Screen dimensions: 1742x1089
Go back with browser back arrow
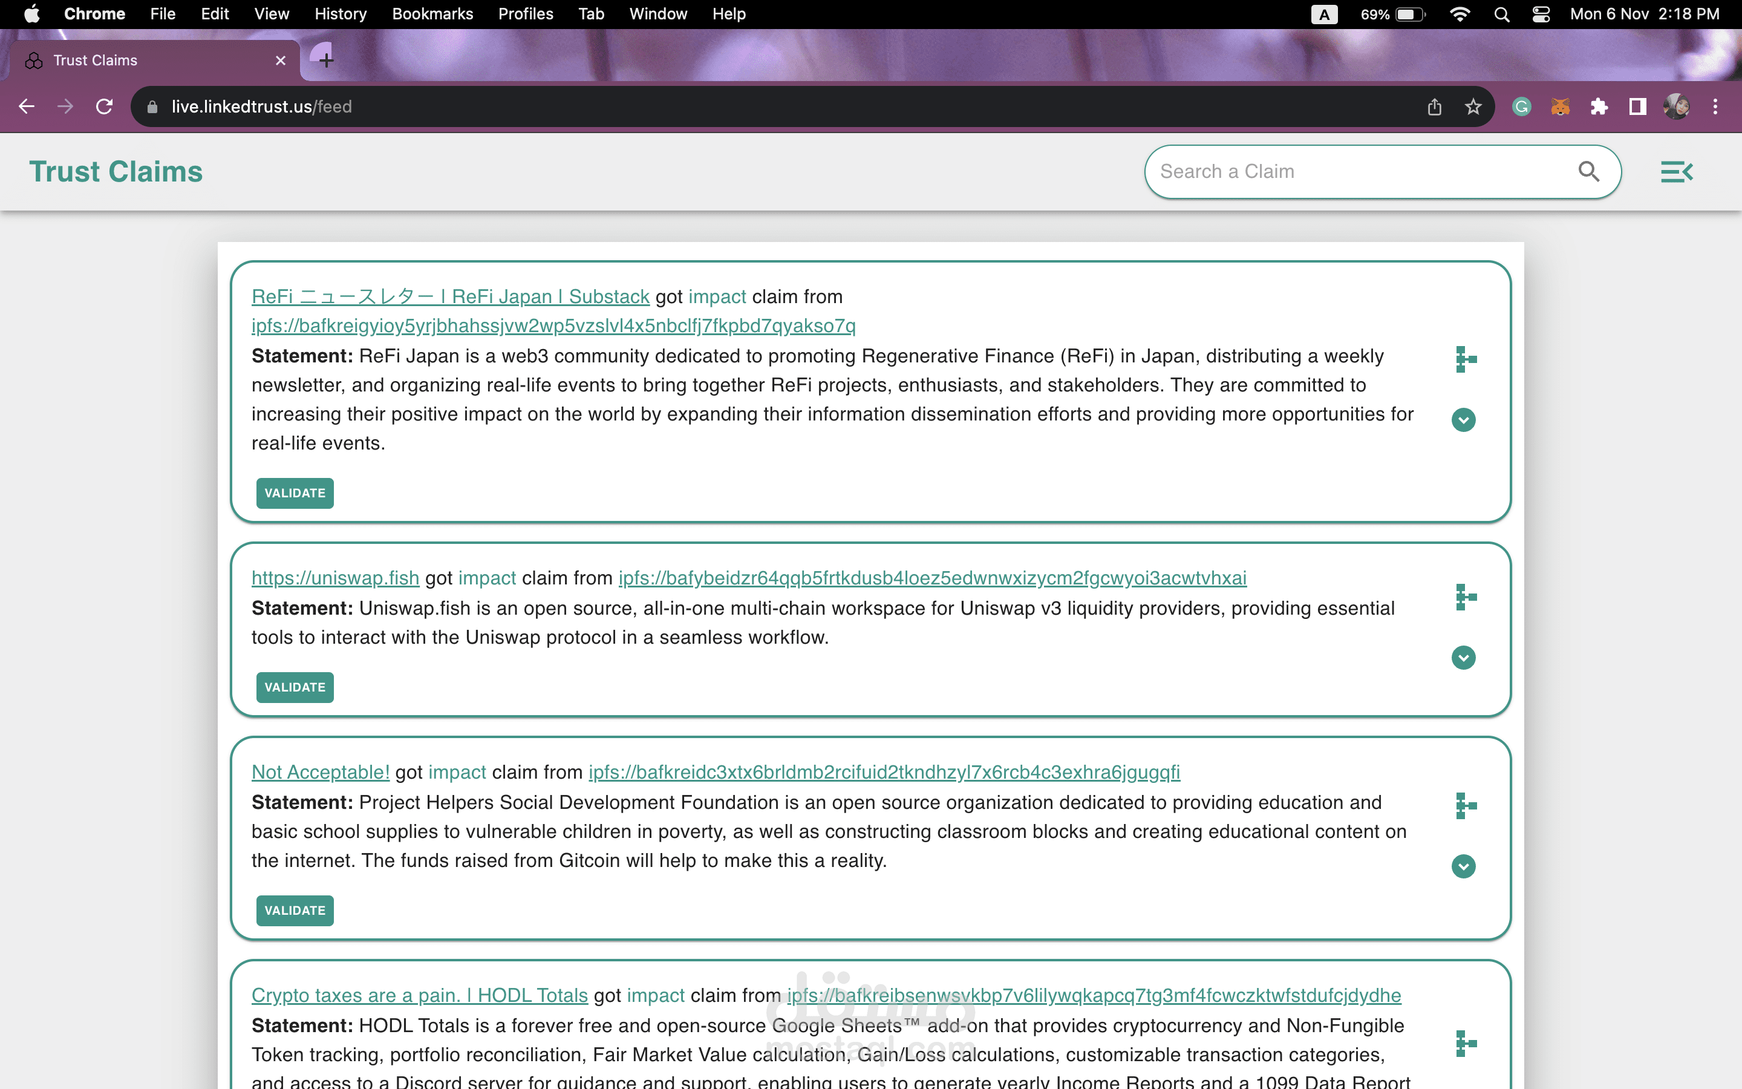[27, 106]
